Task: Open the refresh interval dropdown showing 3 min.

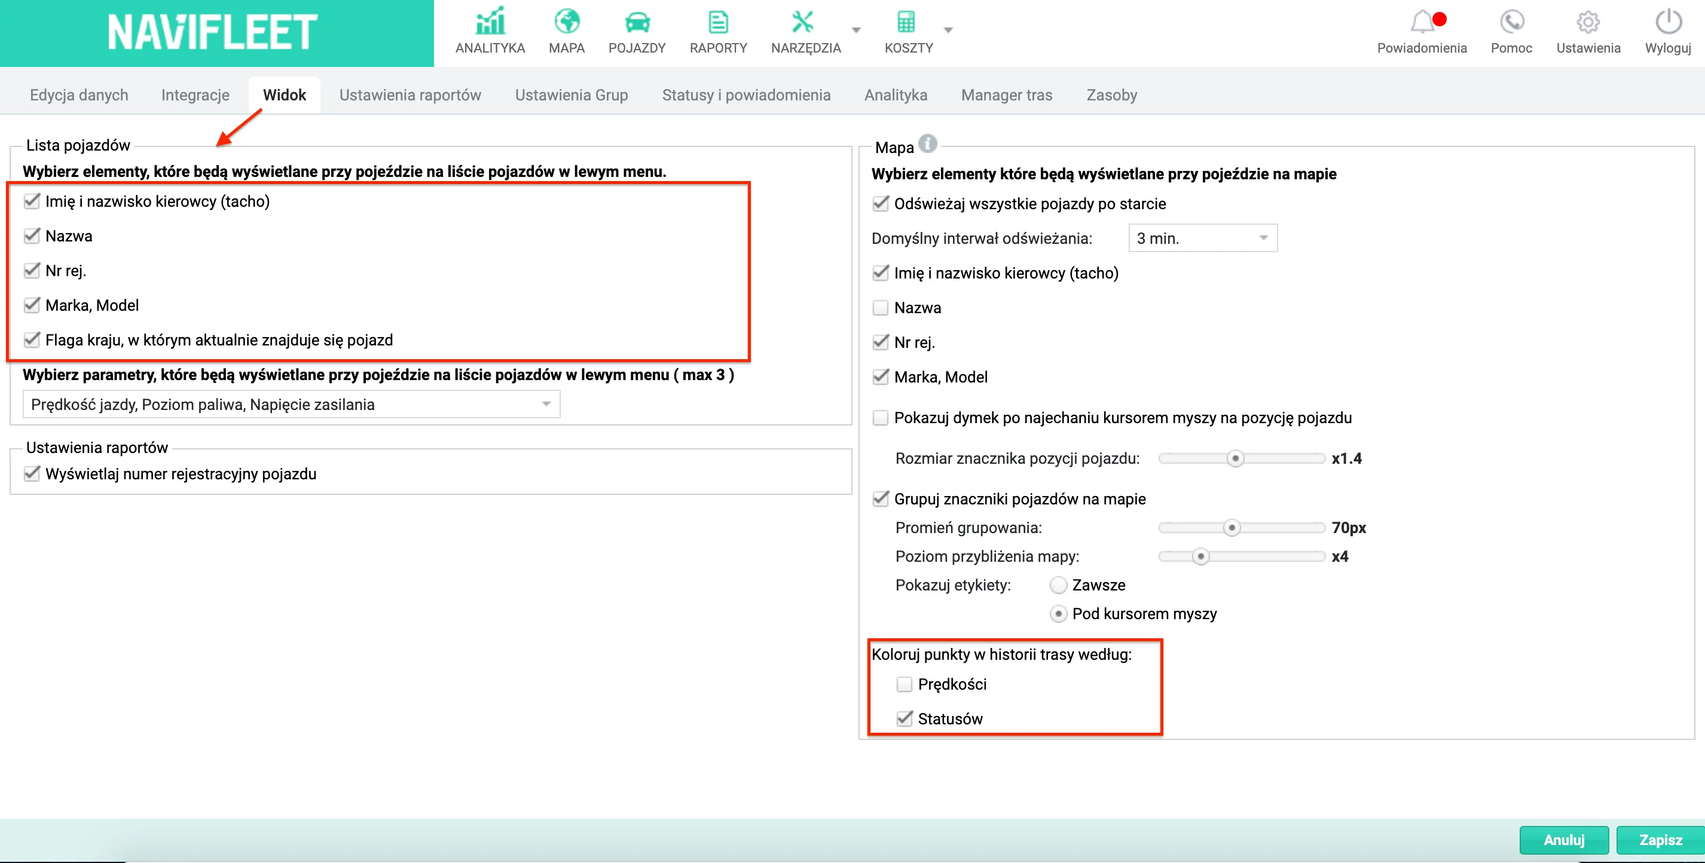Action: click(1203, 238)
